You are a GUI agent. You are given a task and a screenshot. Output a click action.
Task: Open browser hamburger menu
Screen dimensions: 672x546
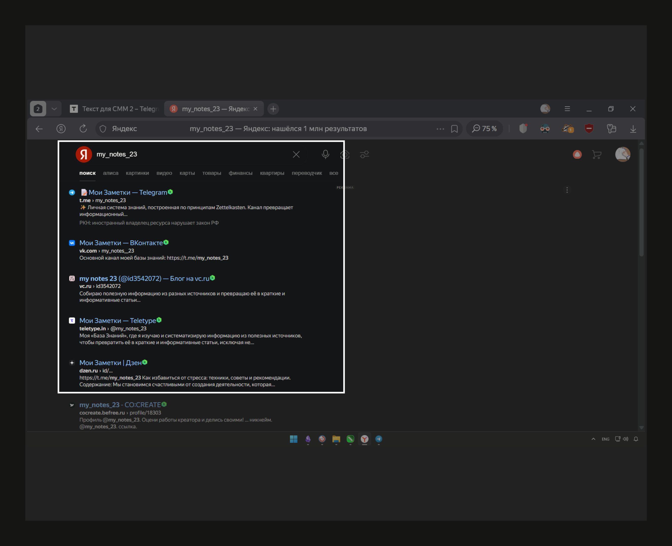(567, 109)
